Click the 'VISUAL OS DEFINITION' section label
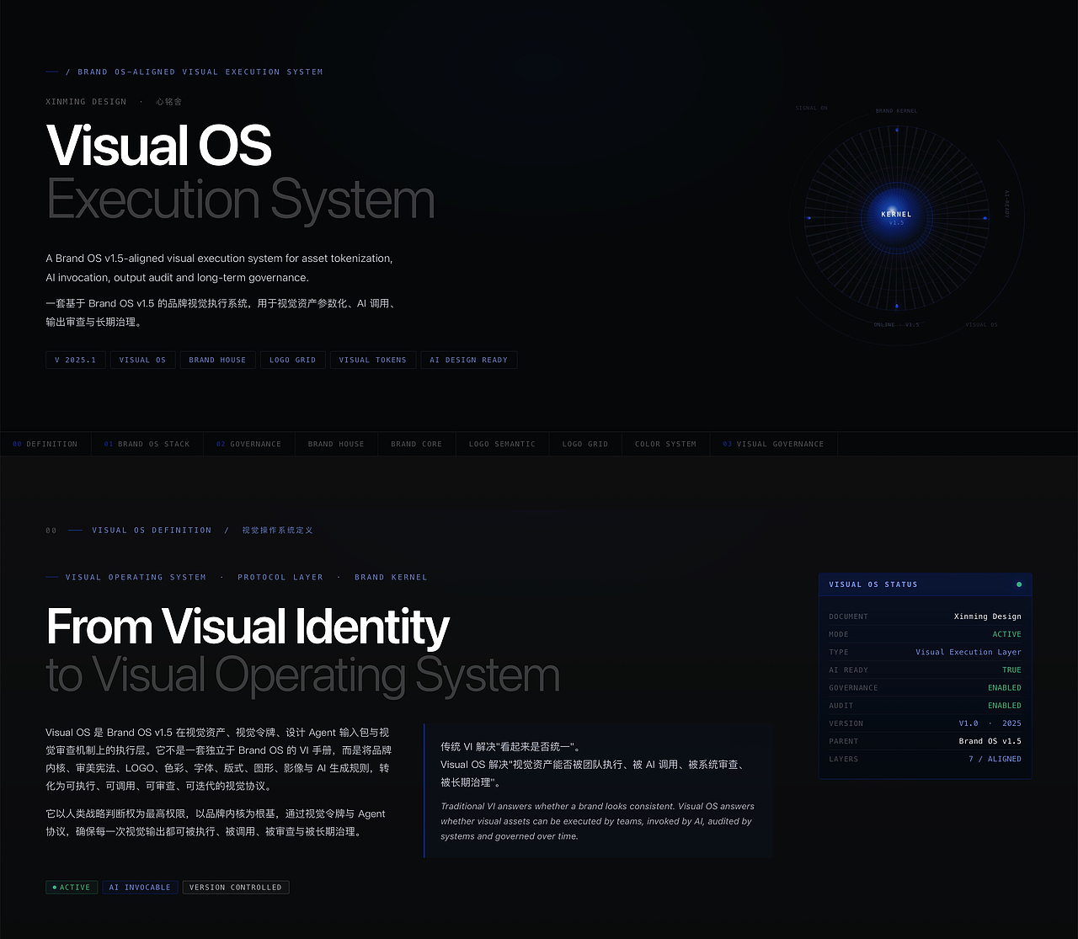The height and width of the screenshot is (939, 1078). pos(152,531)
